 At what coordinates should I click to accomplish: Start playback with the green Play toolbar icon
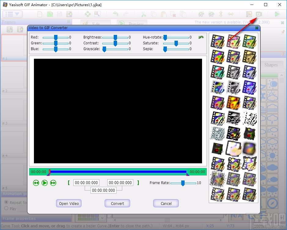pos(276,14)
